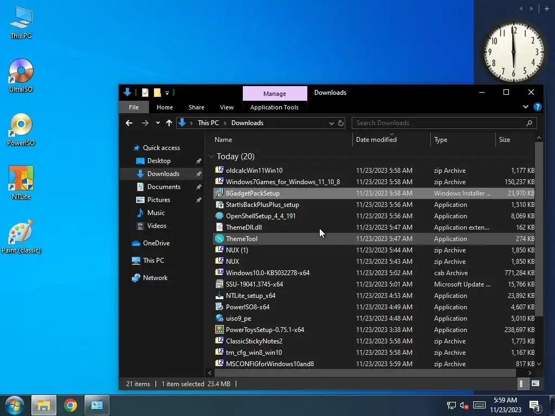This screenshot has height=416, width=555.
Task: Click This PC in the address breadcrumb
Action: tap(208, 123)
